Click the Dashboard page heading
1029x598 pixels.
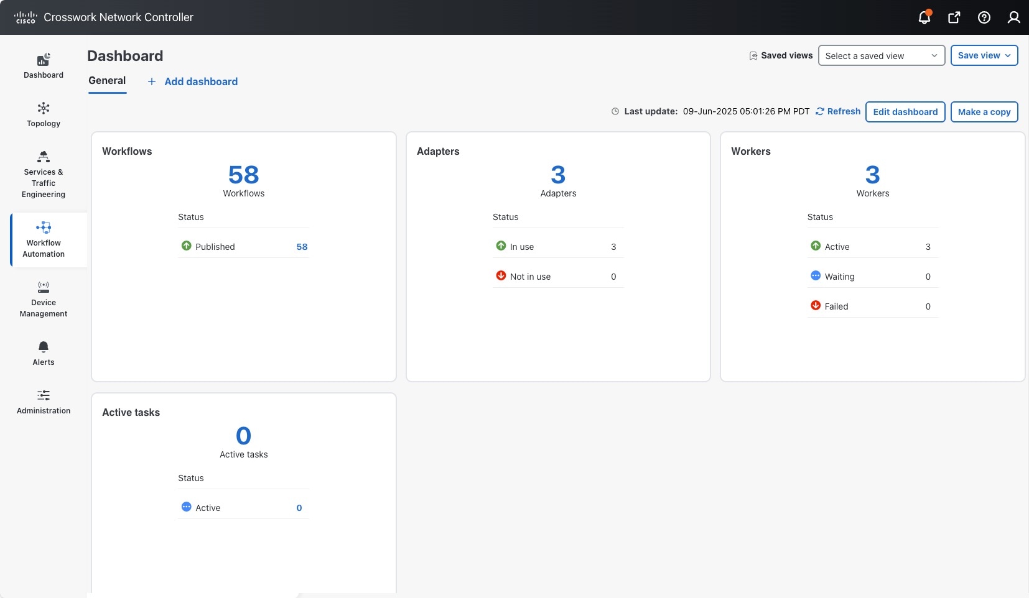pyautogui.click(x=125, y=56)
